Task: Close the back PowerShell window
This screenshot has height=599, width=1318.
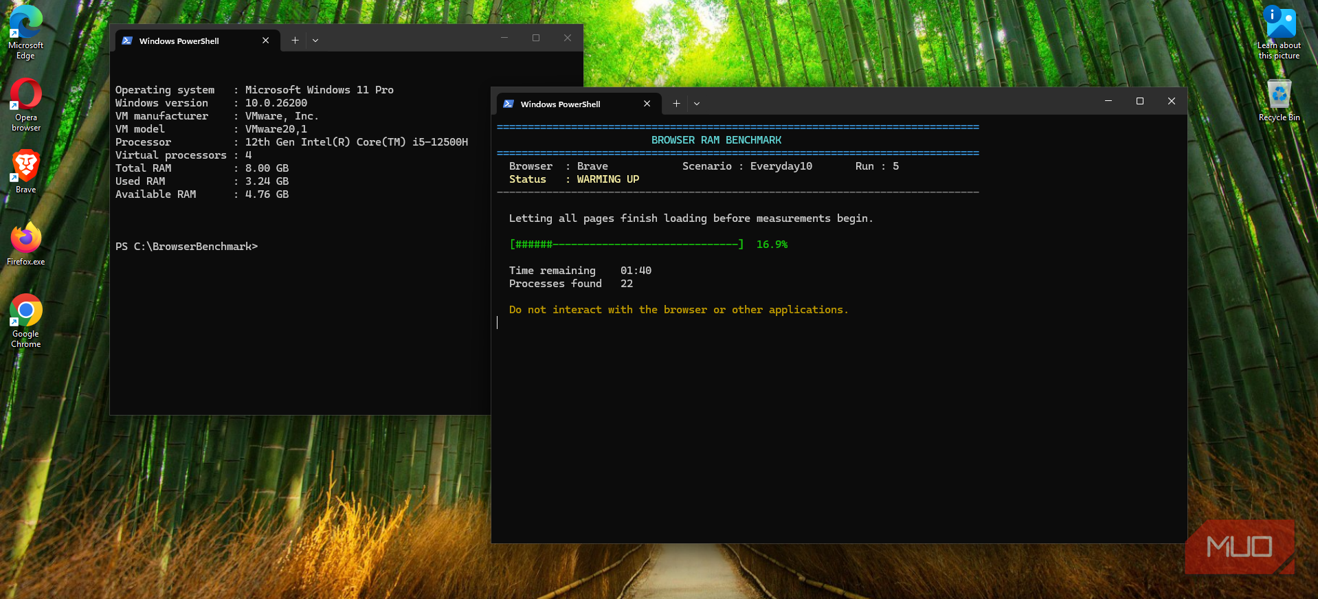Action: click(568, 38)
